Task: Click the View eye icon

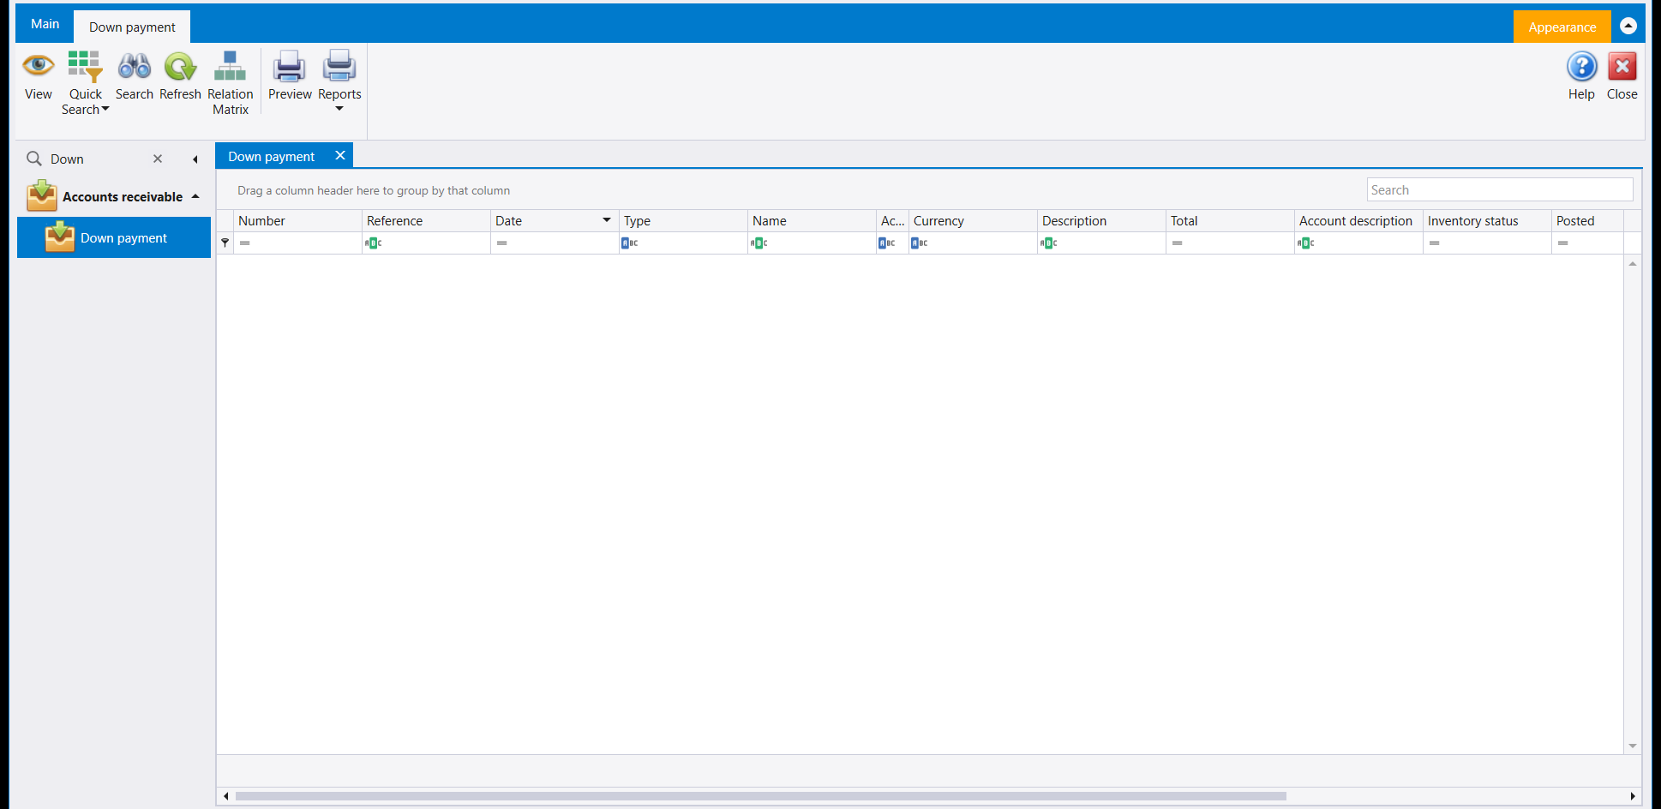Action: pos(39,66)
